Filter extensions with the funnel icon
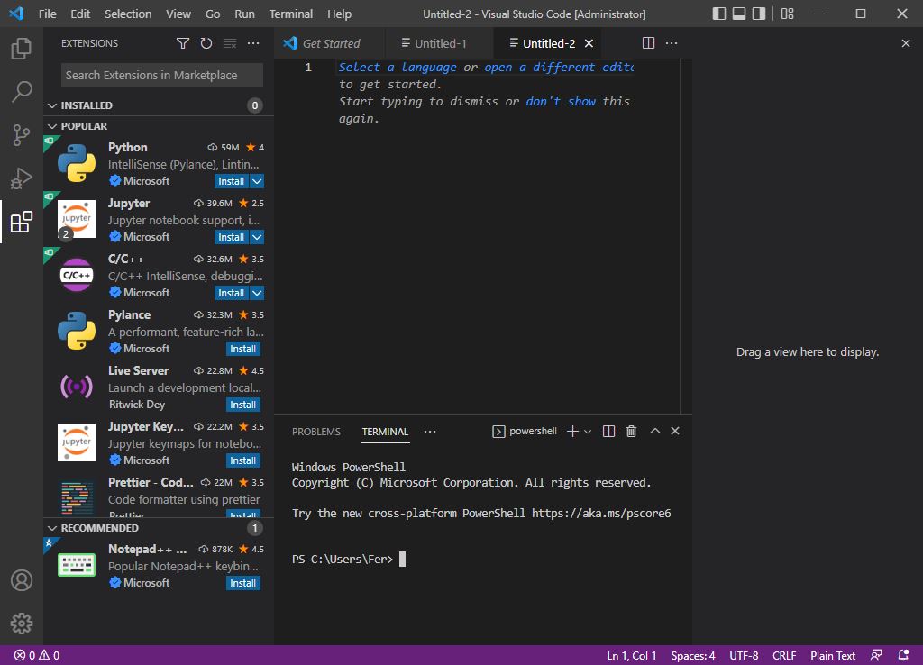 pos(183,43)
